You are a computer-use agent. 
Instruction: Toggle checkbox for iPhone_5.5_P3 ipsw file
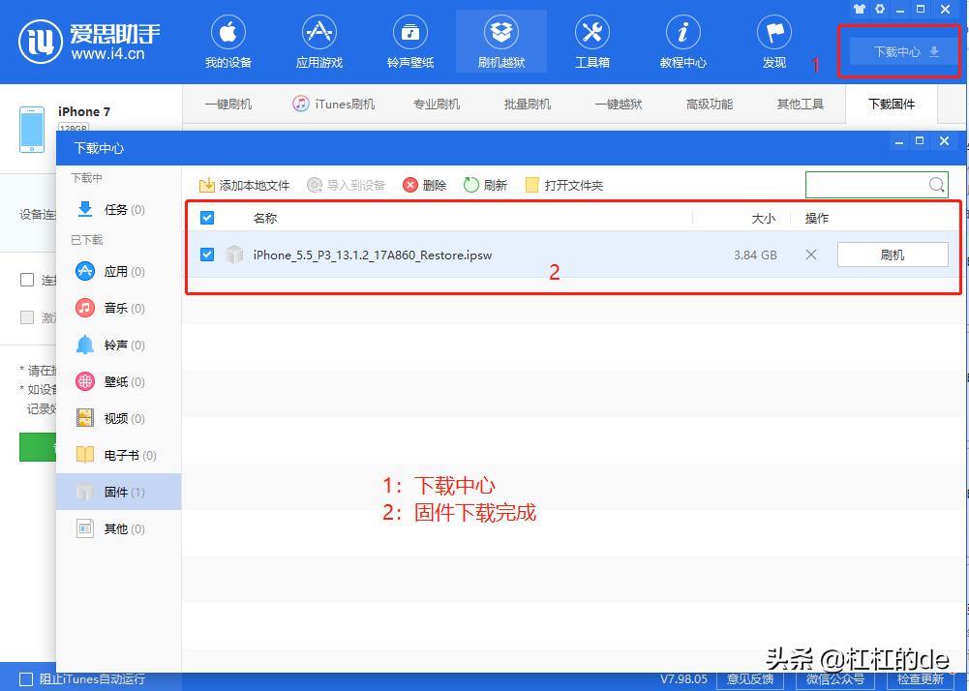(207, 254)
